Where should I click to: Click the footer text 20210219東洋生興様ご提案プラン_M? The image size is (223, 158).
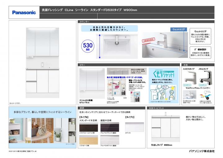(x=23, y=151)
